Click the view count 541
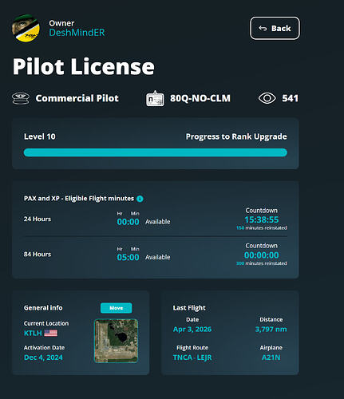Viewport: 344px width, 399px height. pos(290,98)
